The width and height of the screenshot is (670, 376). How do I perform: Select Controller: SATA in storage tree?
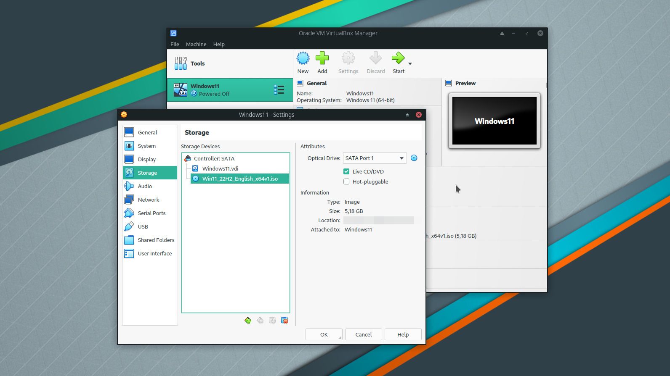coord(214,158)
